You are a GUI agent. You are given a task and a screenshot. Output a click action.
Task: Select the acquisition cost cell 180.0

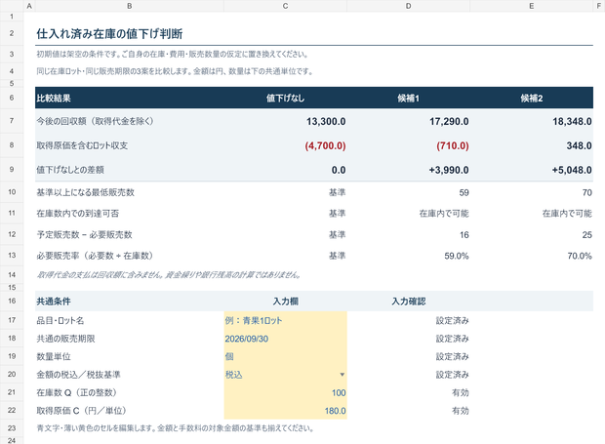286,411
